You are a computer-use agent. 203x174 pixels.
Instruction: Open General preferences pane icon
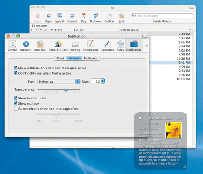tap(12, 44)
